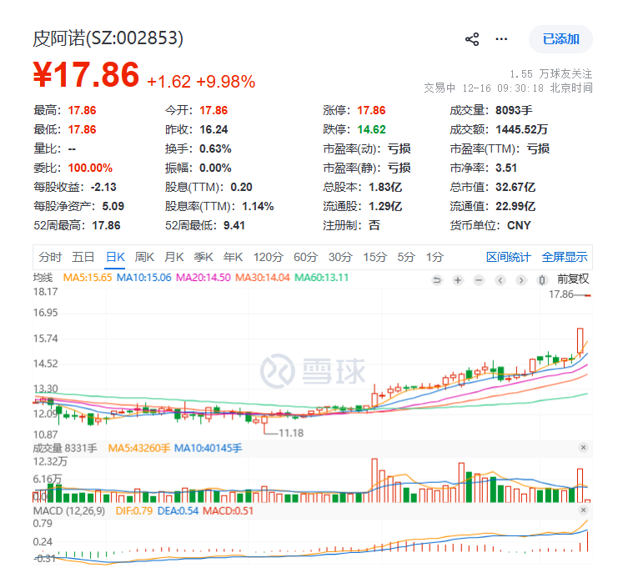Click the 委比 100.00% value

tap(90, 168)
